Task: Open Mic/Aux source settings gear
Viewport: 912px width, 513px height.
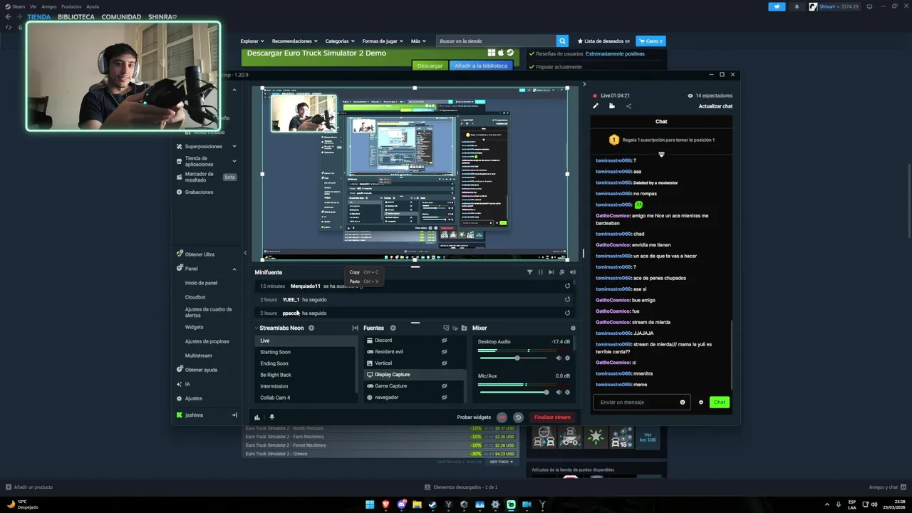Action: click(x=567, y=392)
